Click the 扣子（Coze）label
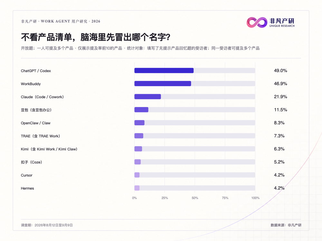The image size is (322, 241). point(32,162)
